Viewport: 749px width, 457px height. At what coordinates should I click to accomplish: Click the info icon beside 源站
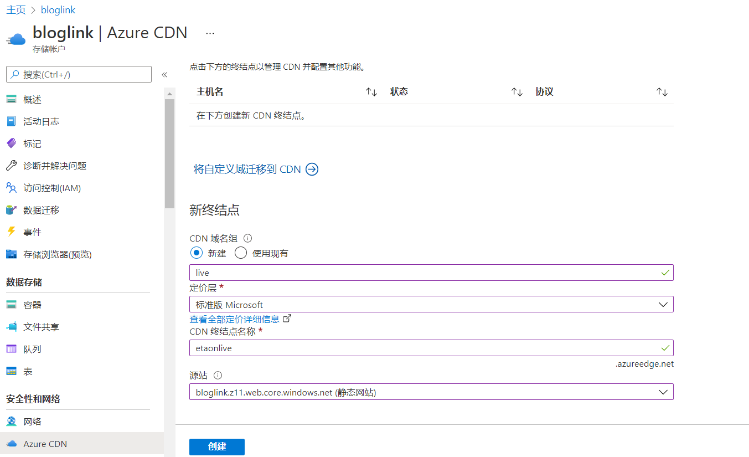218,375
